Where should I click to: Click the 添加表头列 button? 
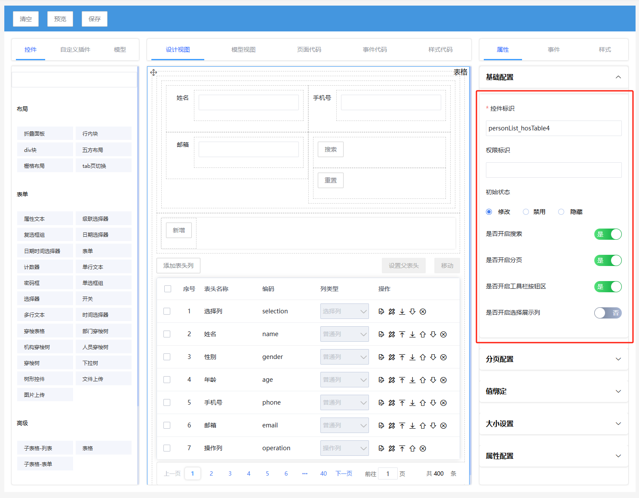pos(178,266)
